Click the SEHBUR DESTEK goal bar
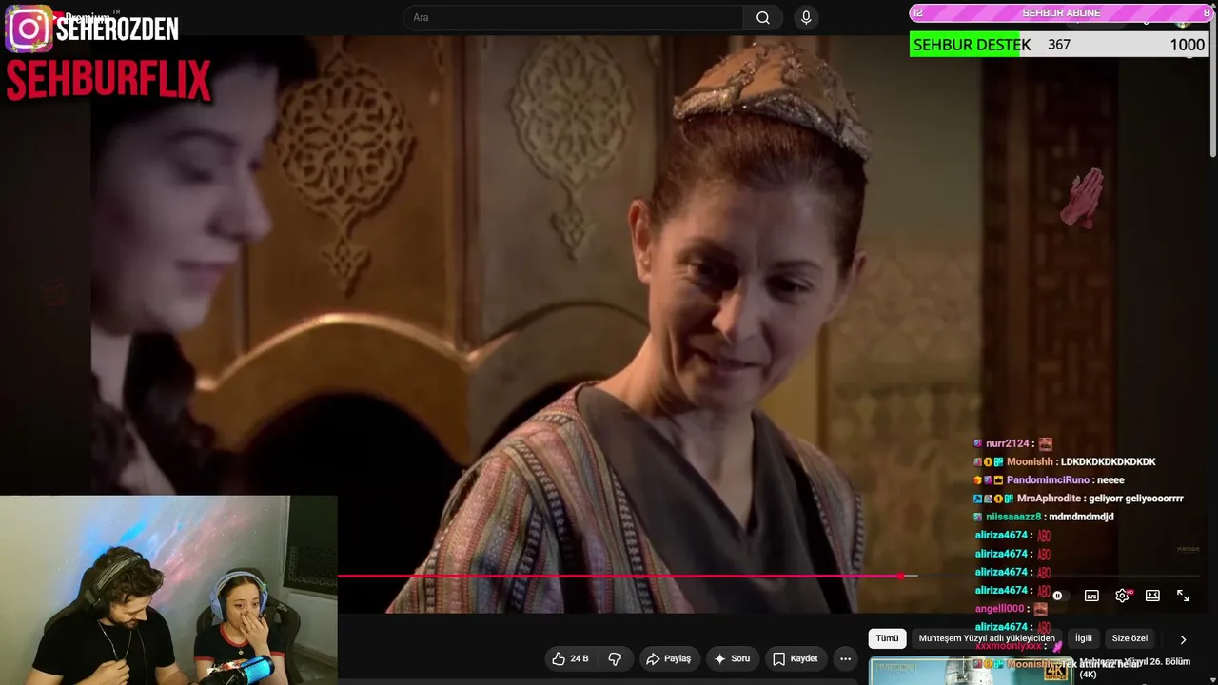This screenshot has height=685, width=1218. [1057, 45]
